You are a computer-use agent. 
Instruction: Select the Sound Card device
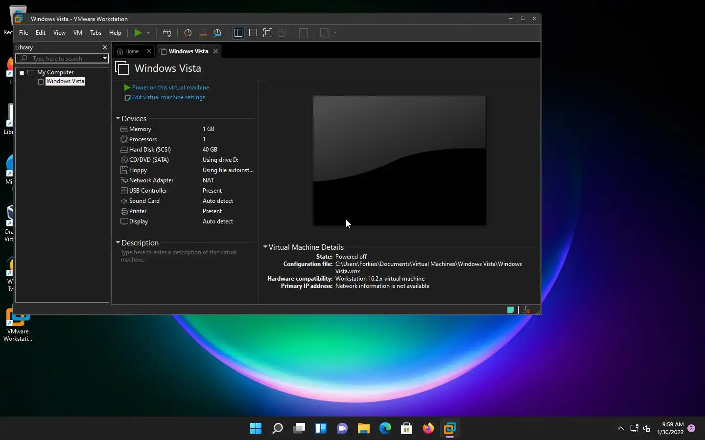pyautogui.click(x=187, y=201)
